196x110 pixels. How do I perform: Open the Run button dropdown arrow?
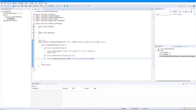tap(24, 6)
